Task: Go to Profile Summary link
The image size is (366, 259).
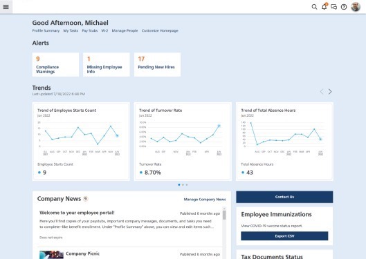Action: [46, 30]
